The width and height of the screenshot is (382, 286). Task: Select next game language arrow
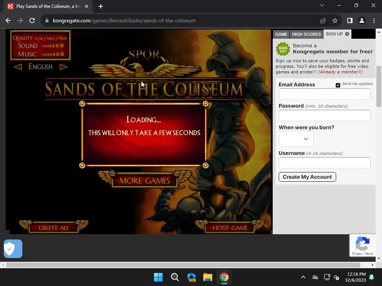click(x=63, y=67)
